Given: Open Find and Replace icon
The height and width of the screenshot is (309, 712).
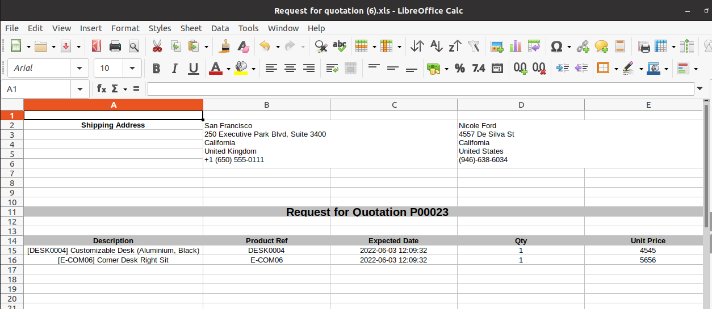Looking at the screenshot, I should [321, 46].
